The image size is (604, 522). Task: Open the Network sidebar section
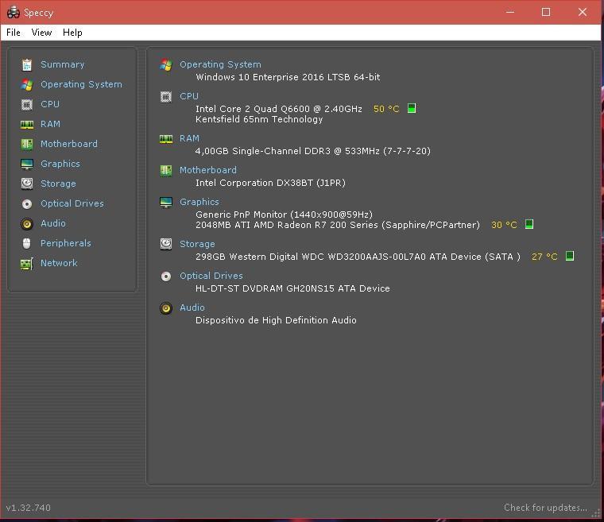[60, 263]
